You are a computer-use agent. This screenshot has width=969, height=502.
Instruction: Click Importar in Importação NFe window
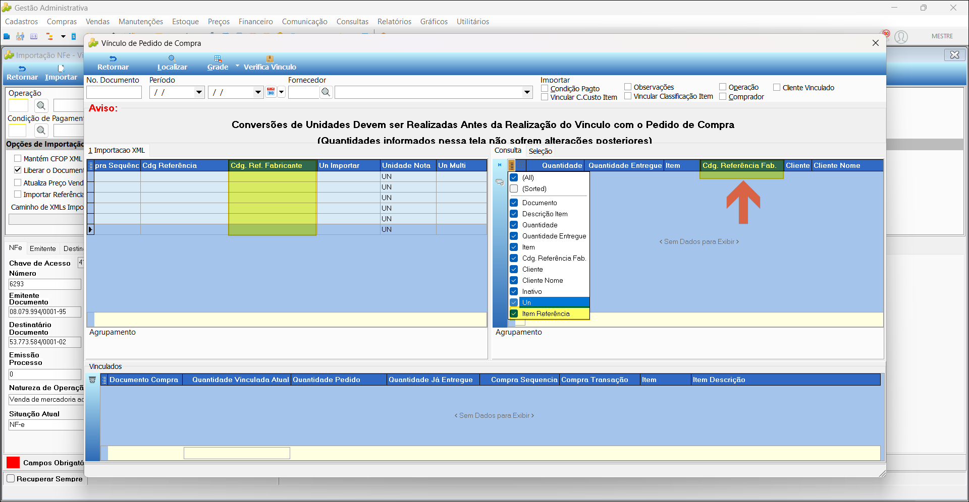(61, 73)
